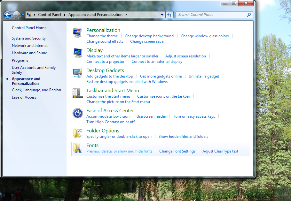The image size is (291, 201).
Task: Click Change window glass colors
Action: pyautogui.click(x=205, y=36)
